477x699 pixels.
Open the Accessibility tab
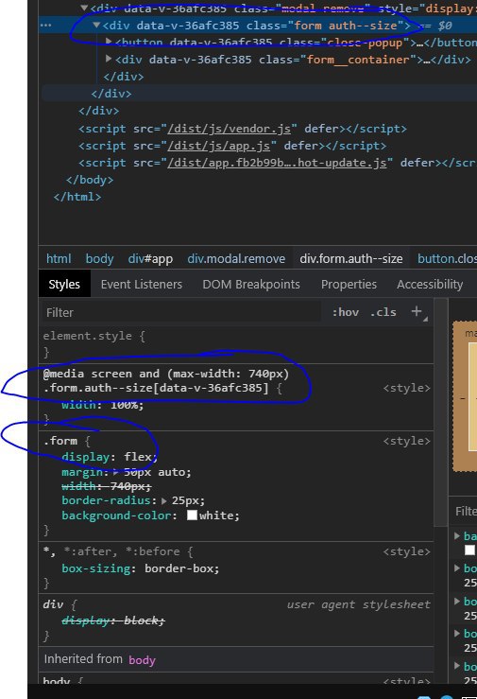tap(430, 285)
